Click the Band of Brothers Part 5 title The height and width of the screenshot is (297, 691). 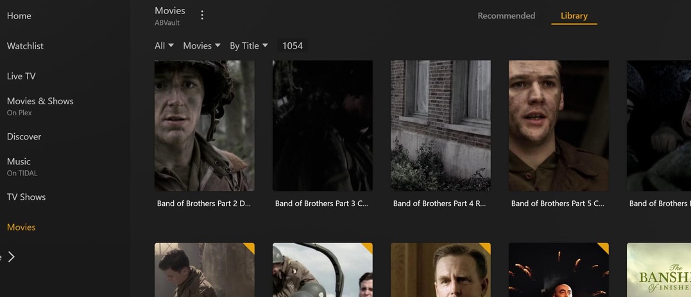558,204
